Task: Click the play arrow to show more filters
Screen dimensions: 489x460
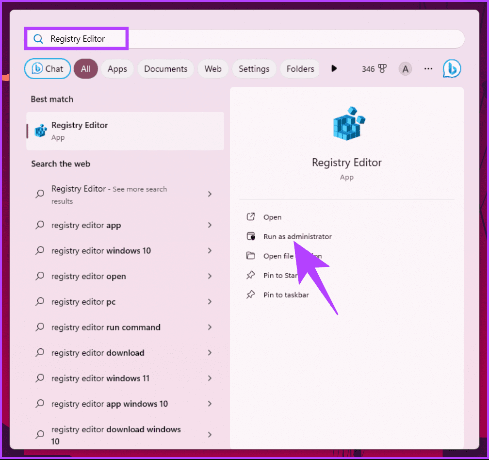Action: (334, 68)
